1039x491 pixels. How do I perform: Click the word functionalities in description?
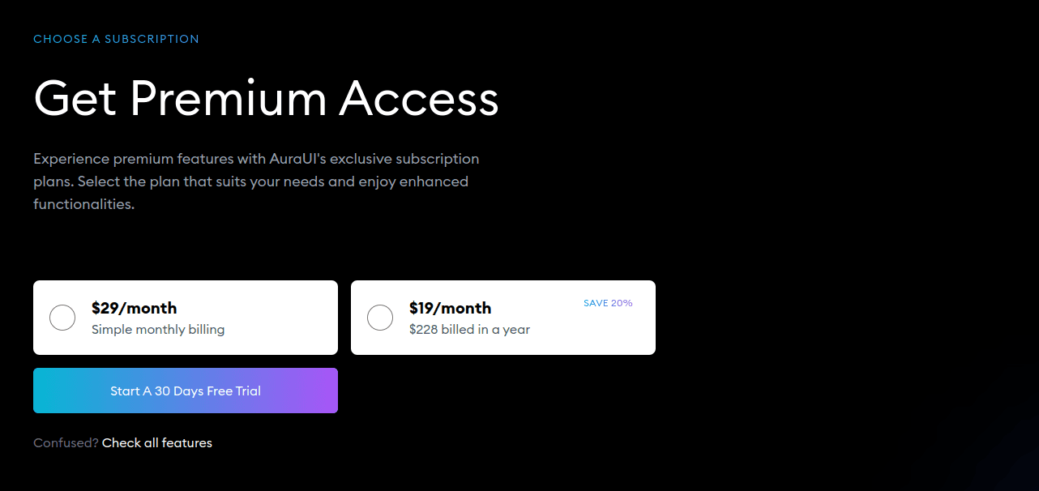click(x=83, y=204)
